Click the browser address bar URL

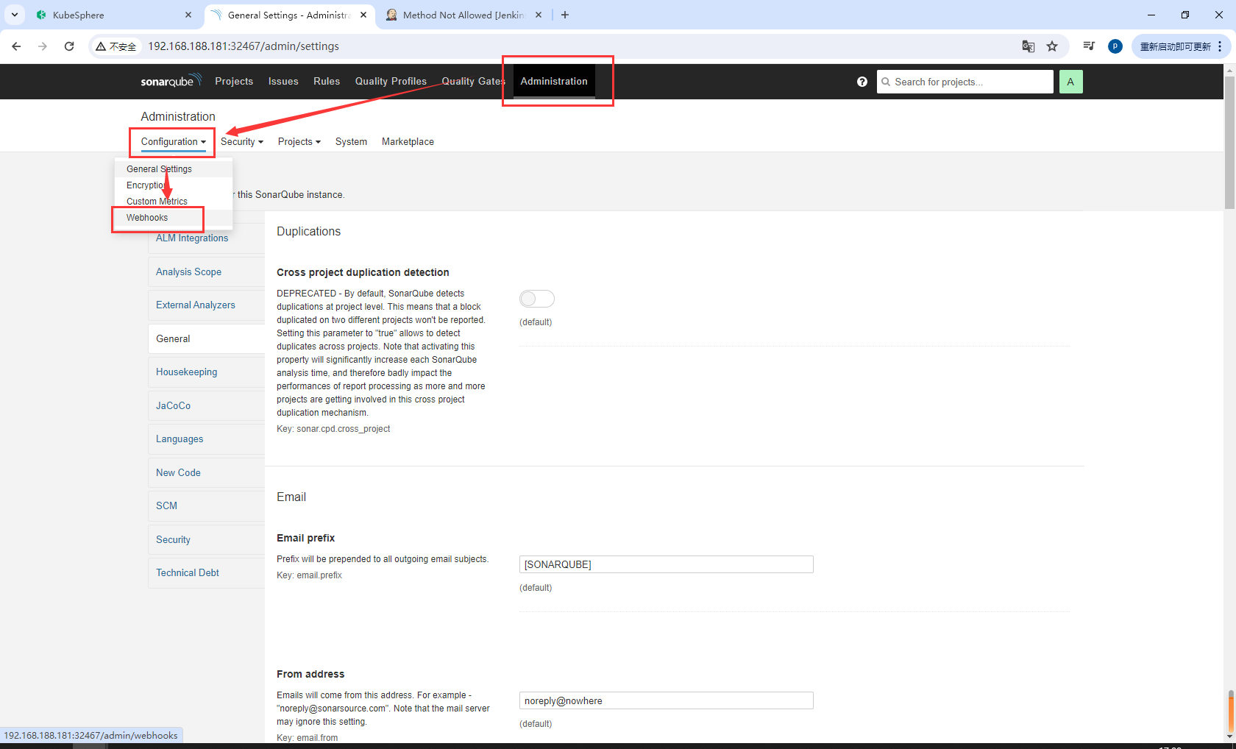tap(244, 46)
